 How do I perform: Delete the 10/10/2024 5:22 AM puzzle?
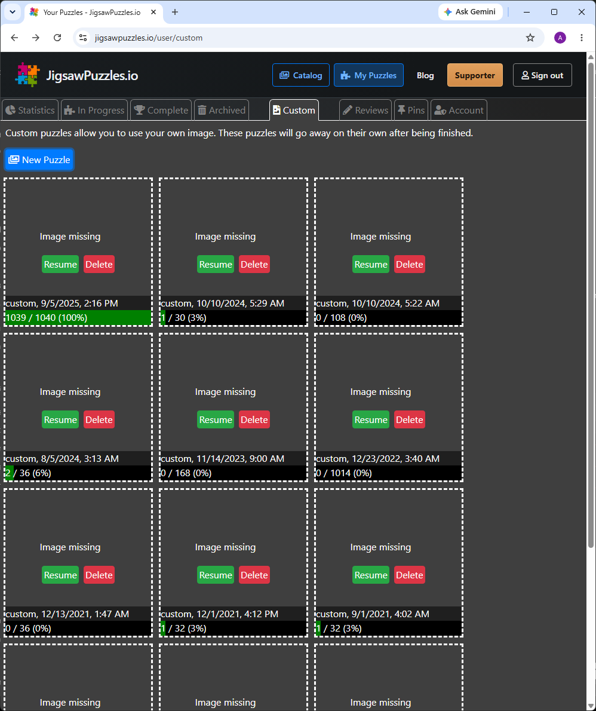410,264
